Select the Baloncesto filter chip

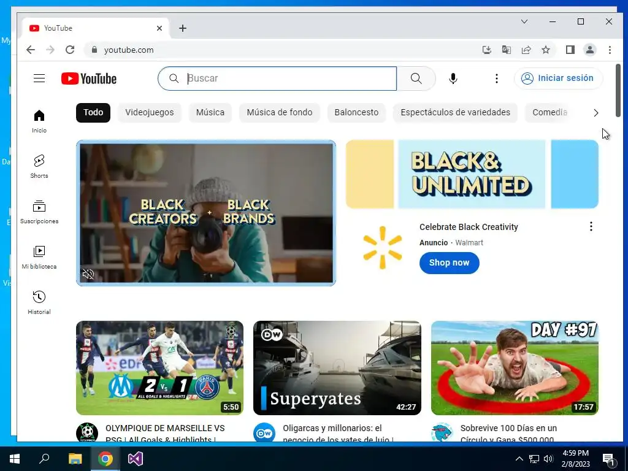(356, 113)
